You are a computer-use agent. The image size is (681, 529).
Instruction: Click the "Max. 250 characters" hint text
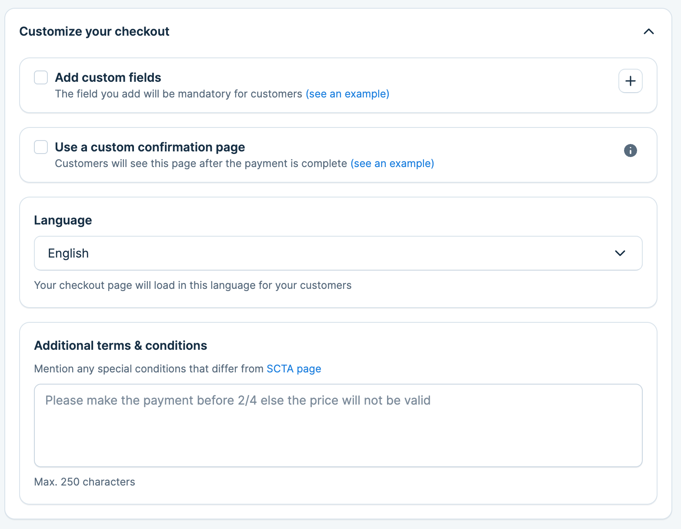click(x=84, y=482)
